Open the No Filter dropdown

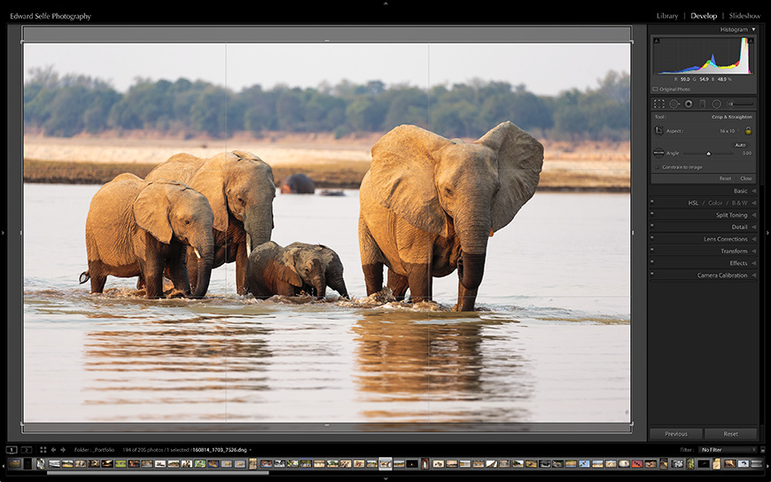pyautogui.click(x=728, y=449)
